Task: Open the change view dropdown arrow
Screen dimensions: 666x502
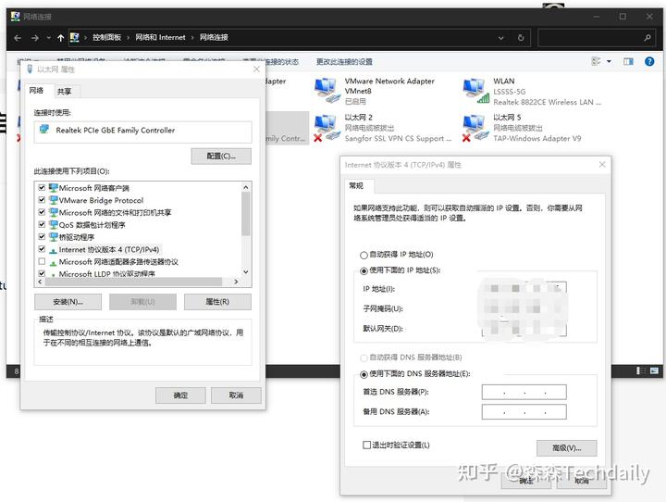Action: (x=609, y=62)
